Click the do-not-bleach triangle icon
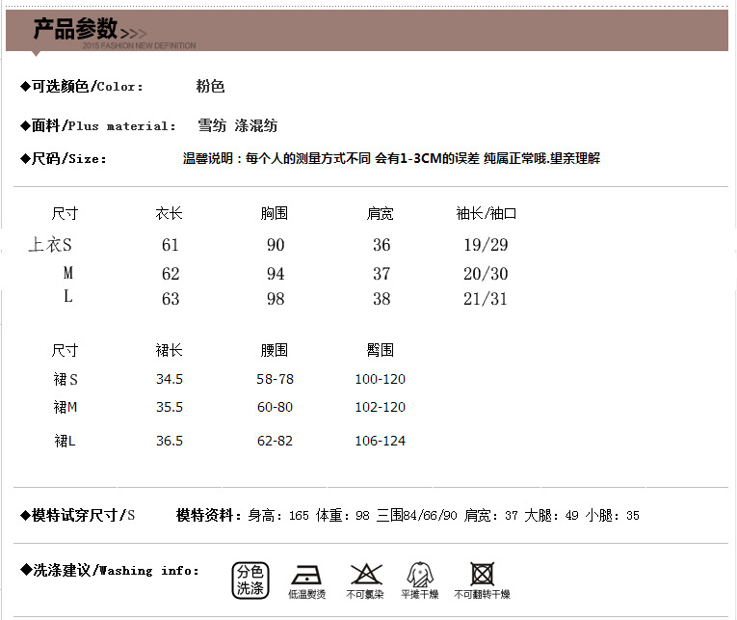The width and height of the screenshot is (737, 620). coord(366,575)
